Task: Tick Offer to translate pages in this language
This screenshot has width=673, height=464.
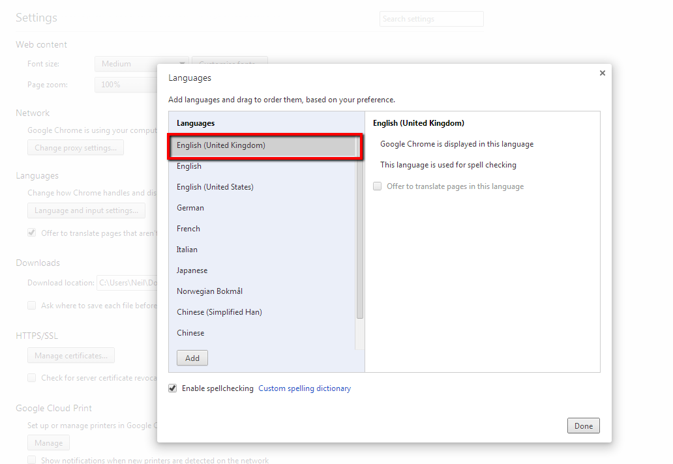Action: [x=378, y=186]
